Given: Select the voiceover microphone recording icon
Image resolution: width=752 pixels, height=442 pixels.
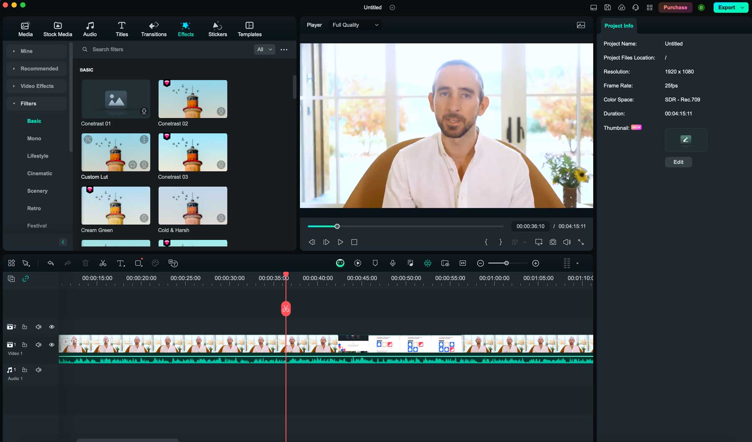Looking at the screenshot, I should (x=393, y=263).
